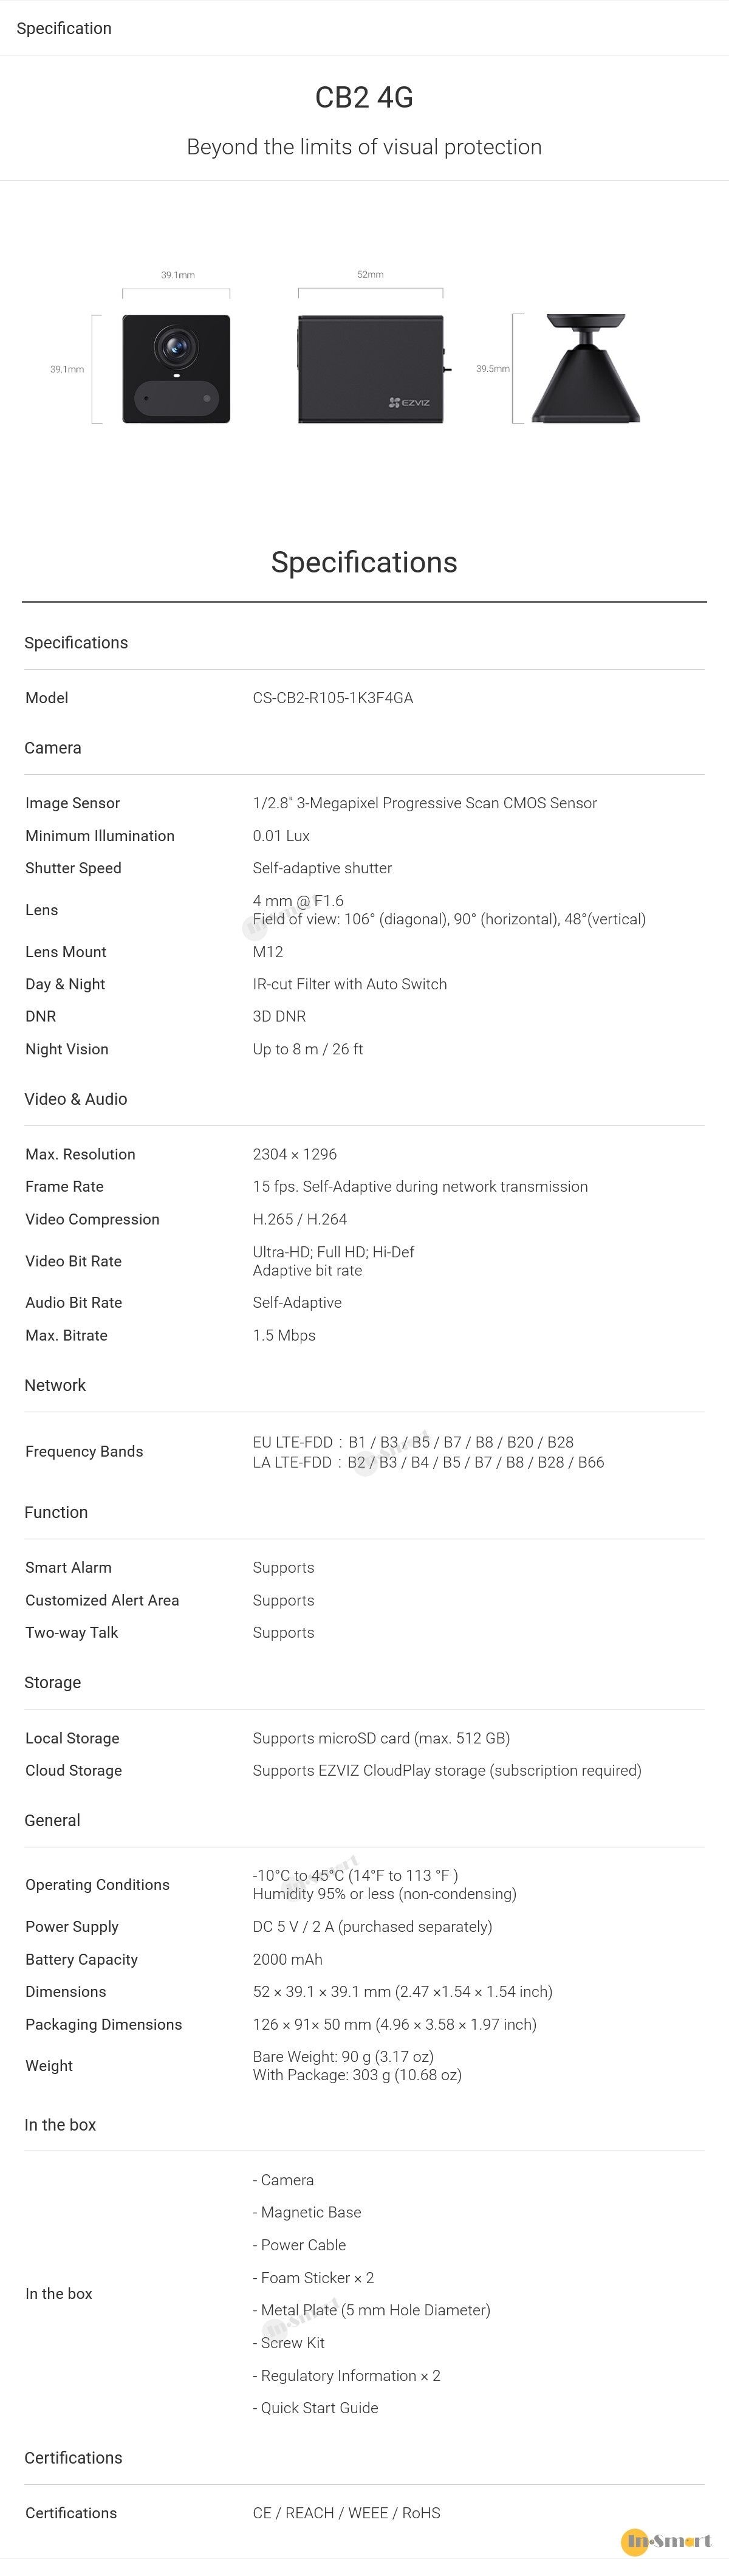Click the General section header

click(x=52, y=1820)
